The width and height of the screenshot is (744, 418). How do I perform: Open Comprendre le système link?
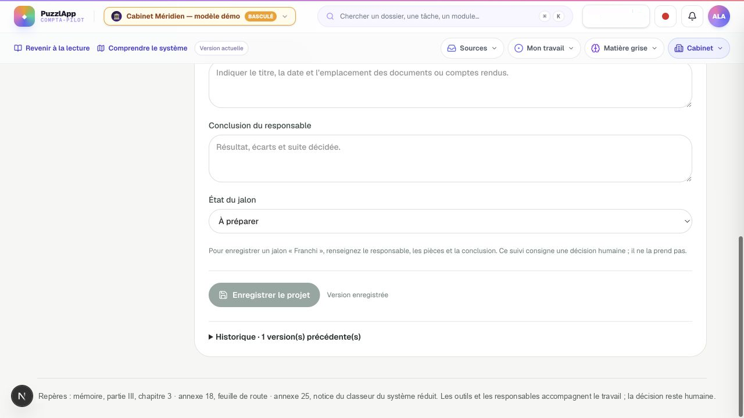click(142, 48)
